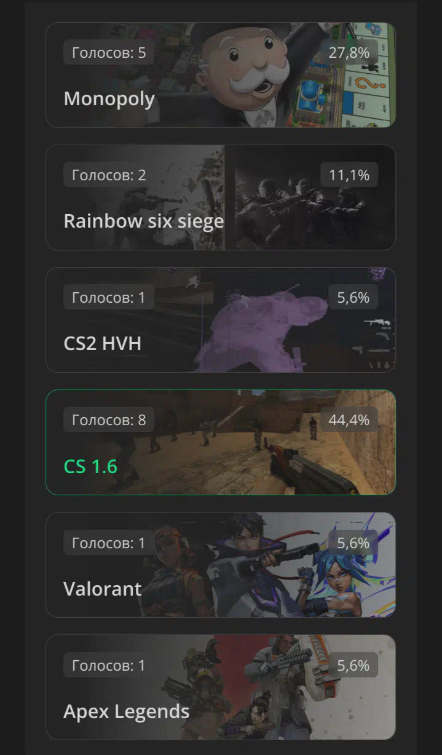442x755 pixels.
Task: Click the Apex Legends title text
Action: coord(127,712)
